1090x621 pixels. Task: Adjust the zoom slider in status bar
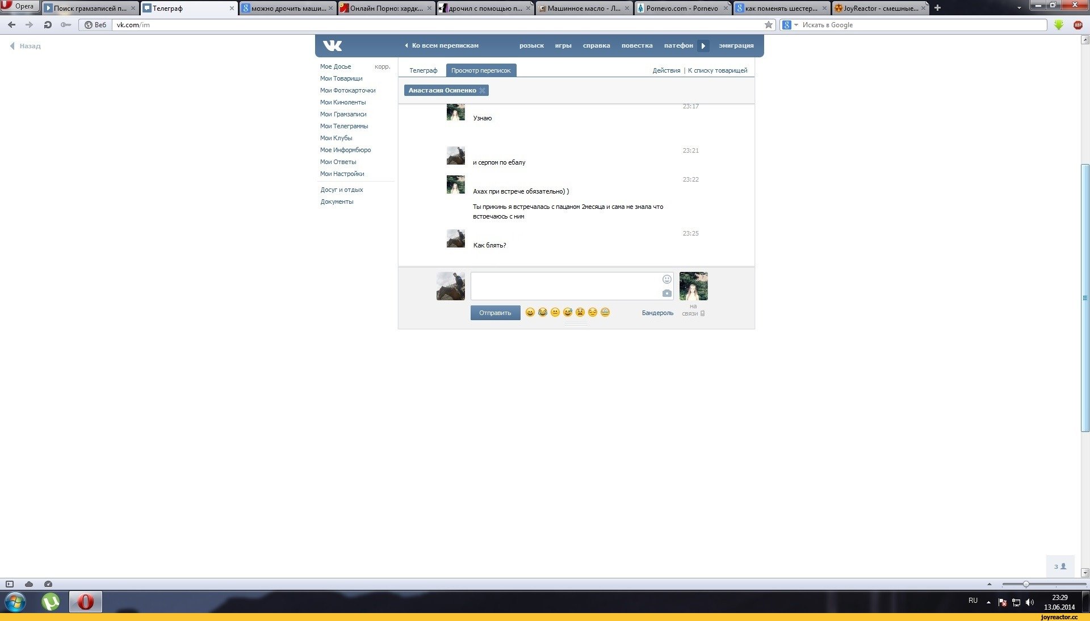[x=1026, y=584]
